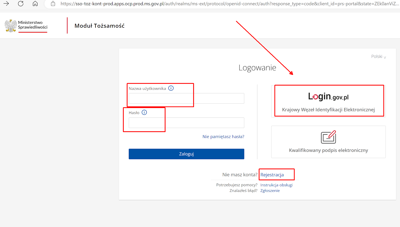Click the Ministerstwo Sprawiedliwości eagle logo
400x227 pixels.
point(10,26)
